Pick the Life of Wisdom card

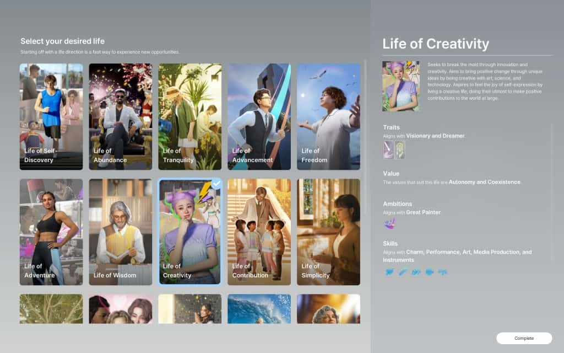click(x=121, y=232)
